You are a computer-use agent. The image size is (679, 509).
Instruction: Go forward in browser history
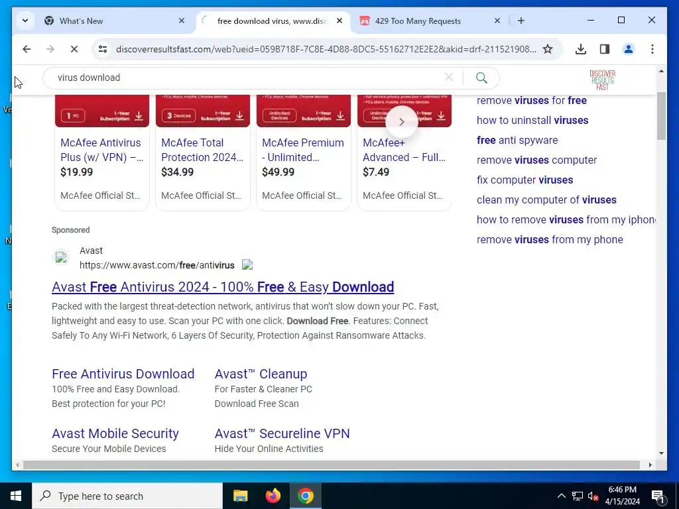[50, 49]
